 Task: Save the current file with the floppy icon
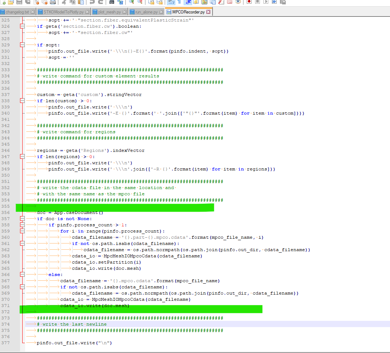19,2
